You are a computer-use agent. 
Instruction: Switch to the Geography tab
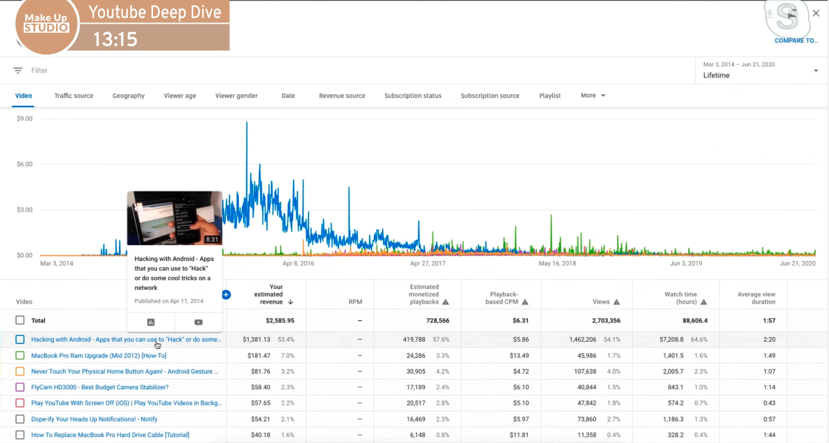(128, 95)
